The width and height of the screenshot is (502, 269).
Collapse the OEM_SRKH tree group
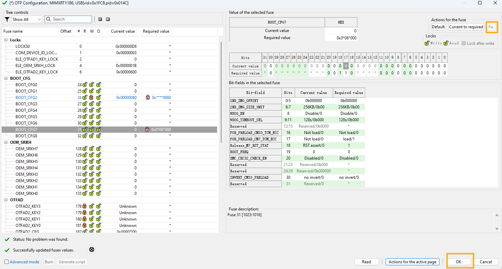pyautogui.click(x=6, y=142)
